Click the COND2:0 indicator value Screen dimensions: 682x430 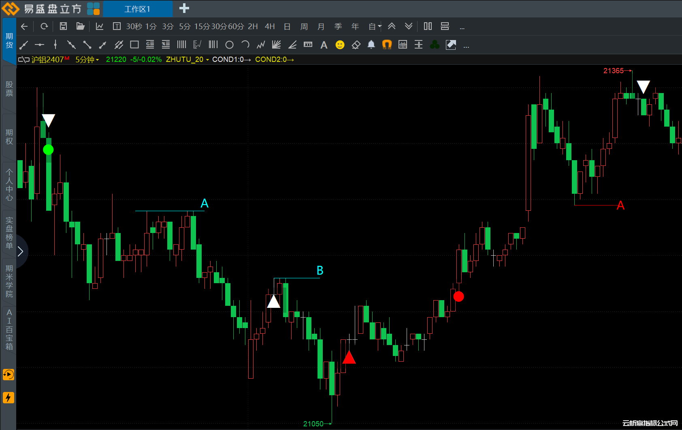coord(274,59)
